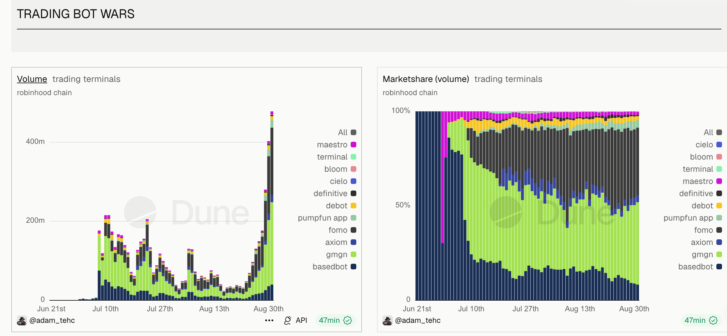This screenshot has width=727, height=336.
Task: Click the 47min refresh badge on Volume chart
Action: 335,320
